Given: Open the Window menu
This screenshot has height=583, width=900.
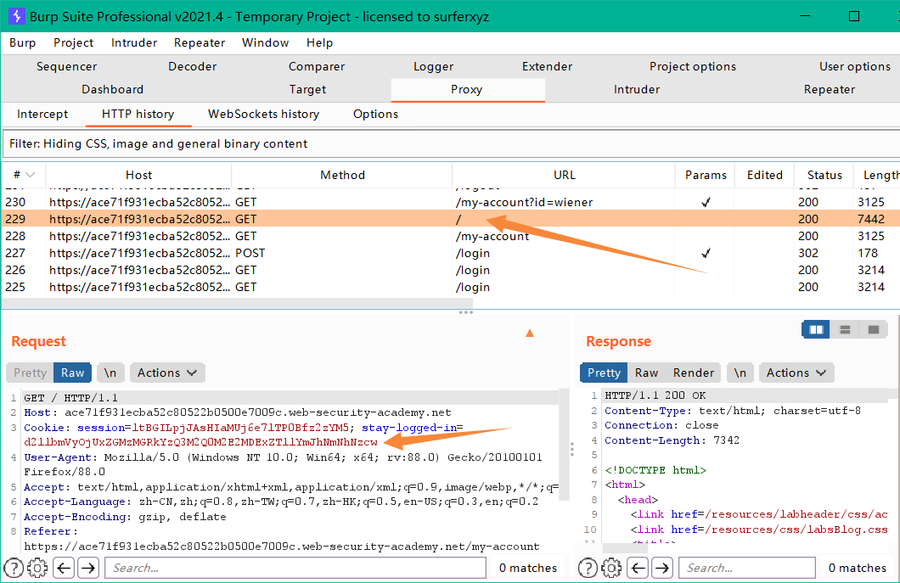Looking at the screenshot, I should coord(265,42).
